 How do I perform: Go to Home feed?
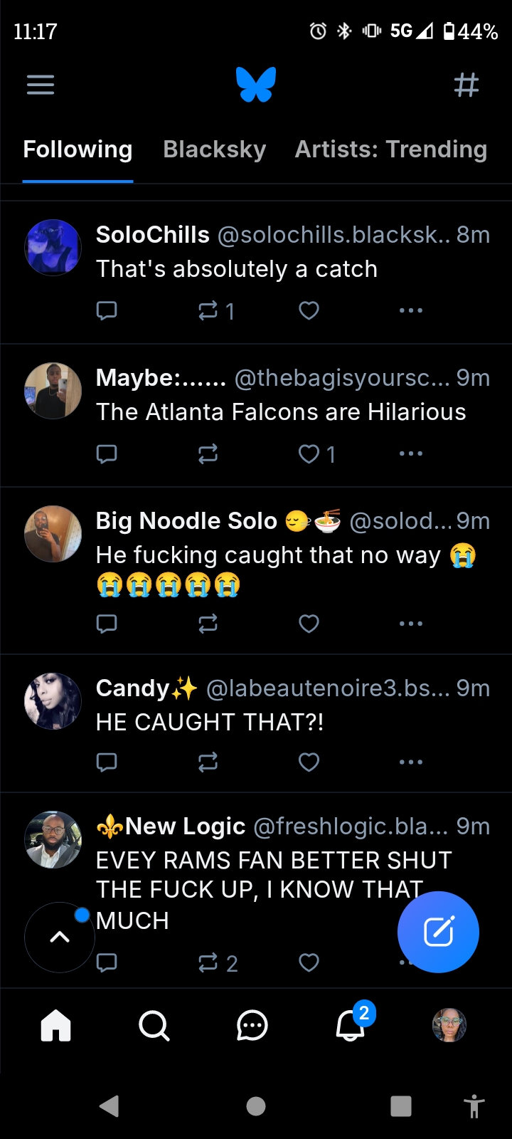(x=56, y=1026)
